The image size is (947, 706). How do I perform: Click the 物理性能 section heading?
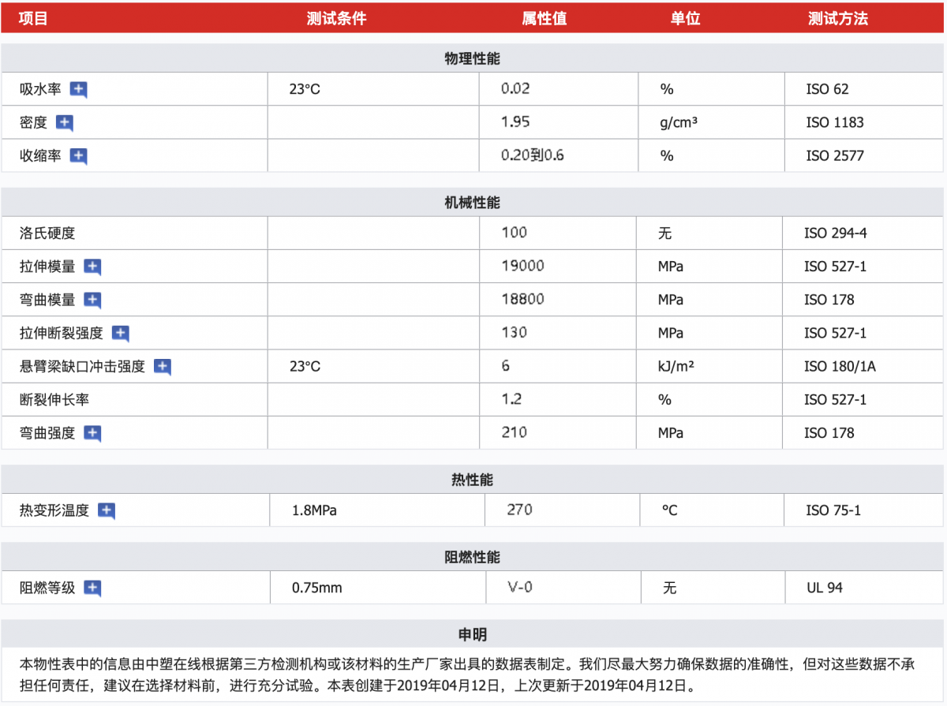(472, 58)
